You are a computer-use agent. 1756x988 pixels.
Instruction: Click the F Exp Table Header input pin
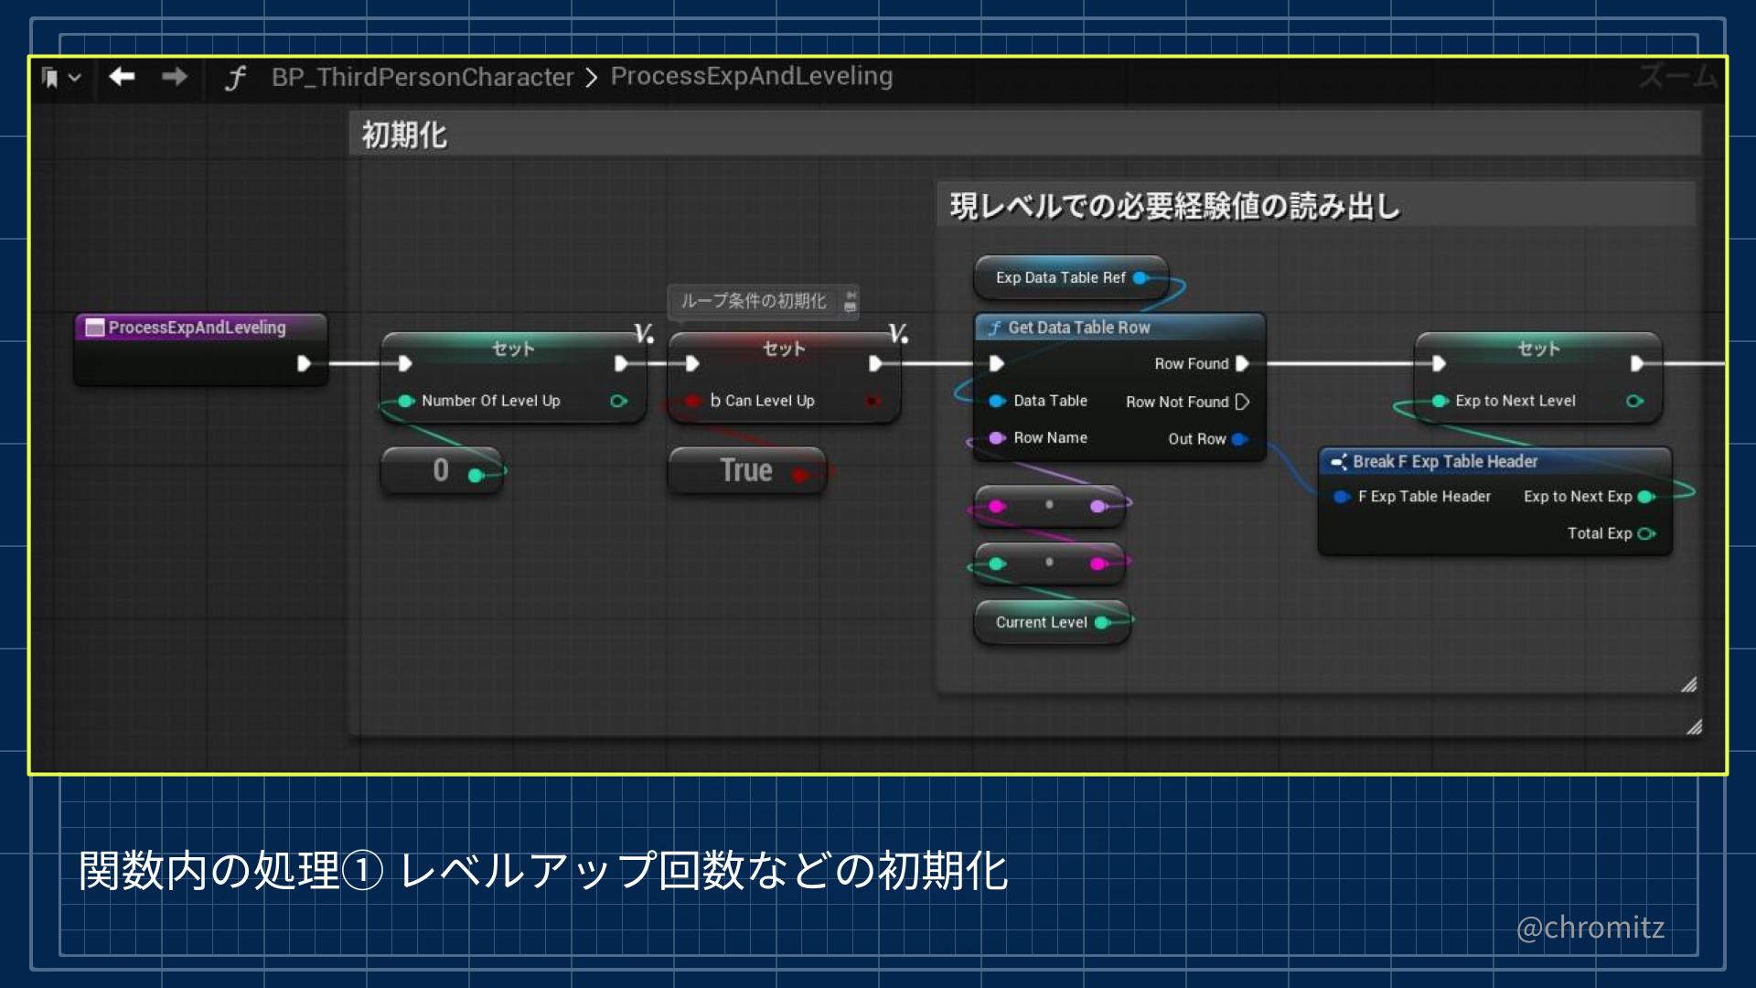point(1342,497)
